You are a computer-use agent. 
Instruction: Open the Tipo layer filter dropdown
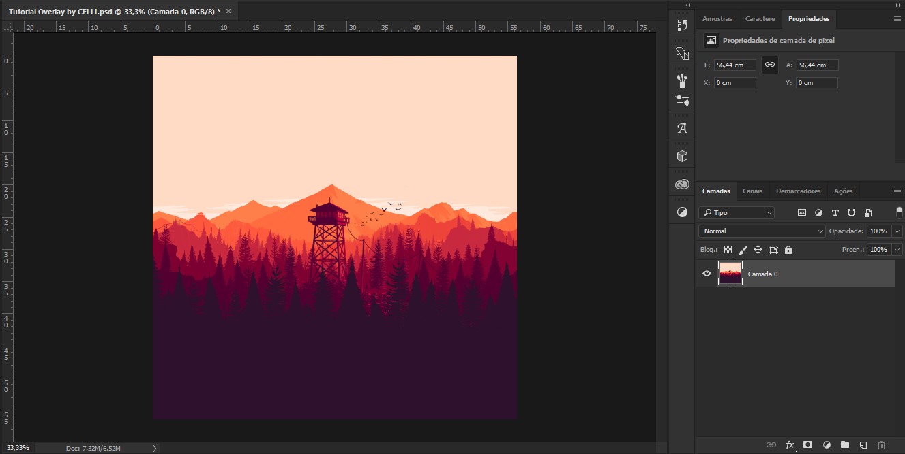point(737,213)
